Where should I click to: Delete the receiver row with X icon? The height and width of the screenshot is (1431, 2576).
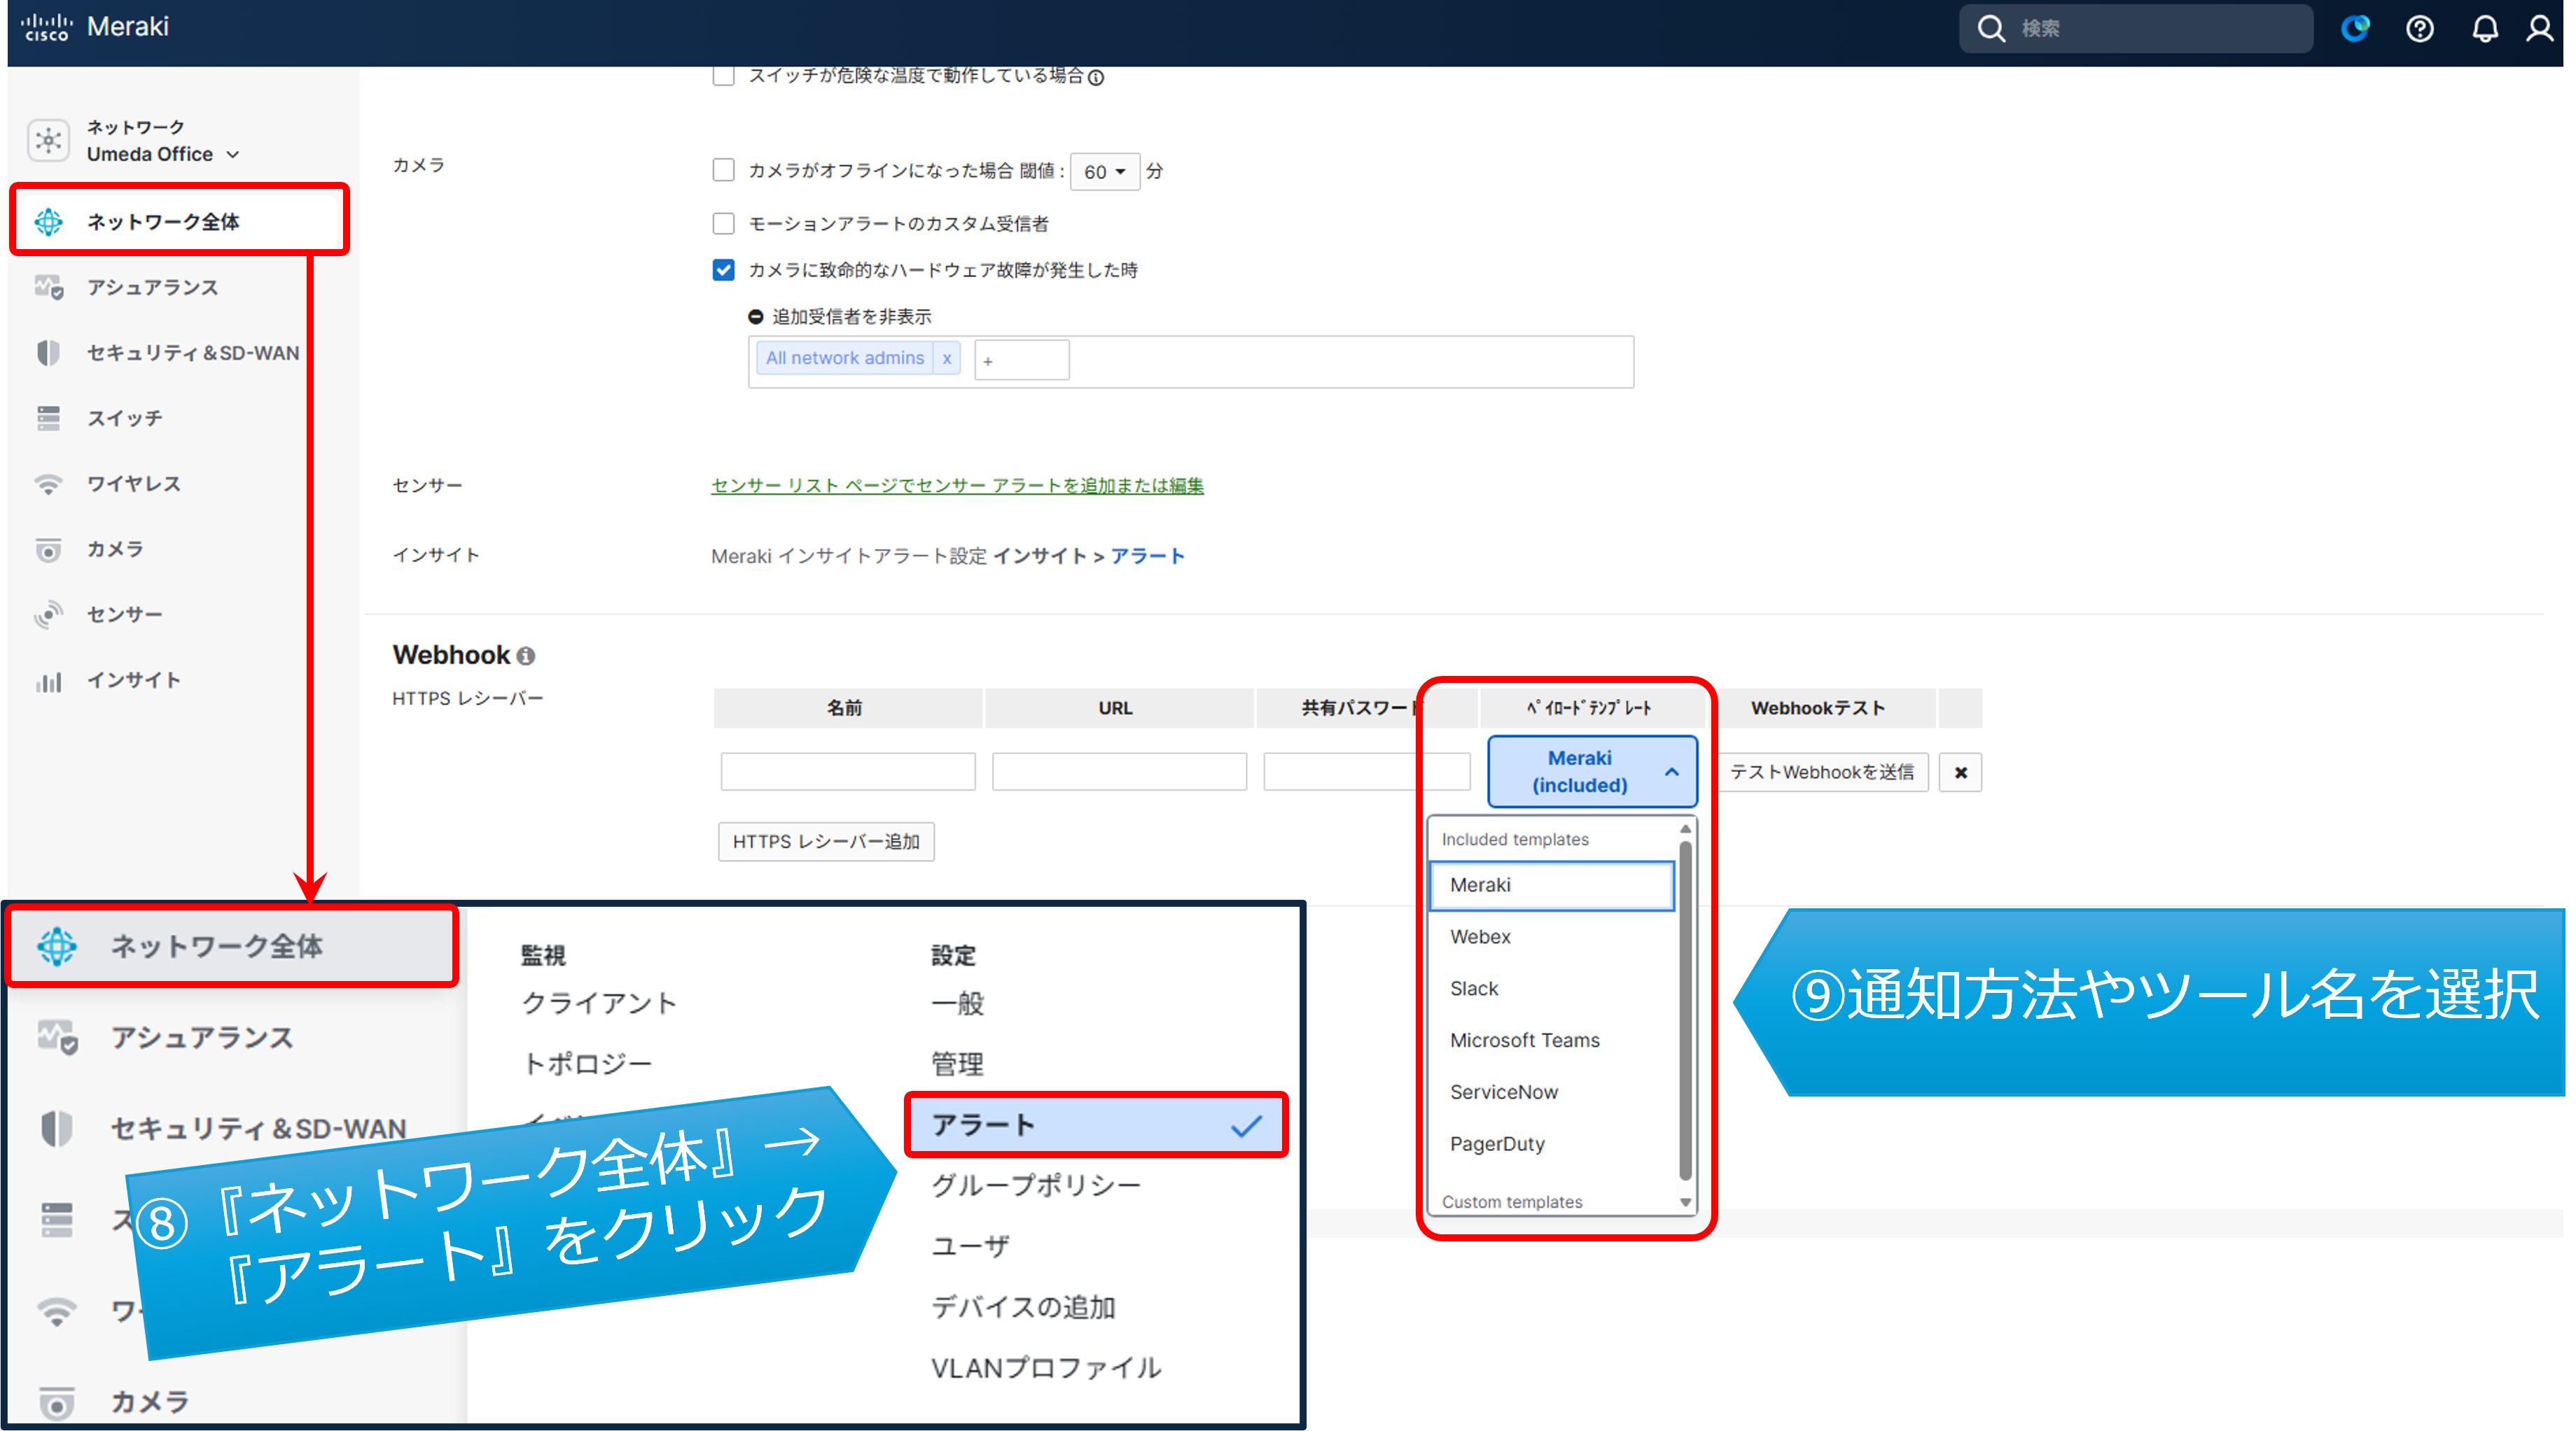pyautogui.click(x=1960, y=773)
